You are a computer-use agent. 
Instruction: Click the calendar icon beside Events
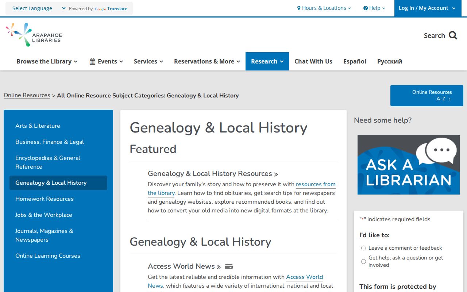tap(93, 61)
